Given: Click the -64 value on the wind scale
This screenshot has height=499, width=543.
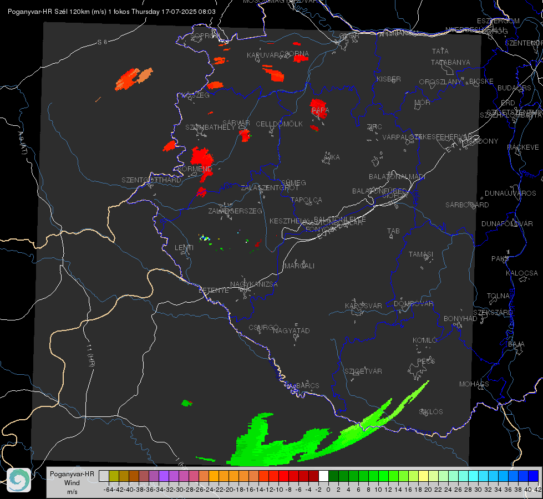Looking at the screenshot, I should click(x=109, y=490).
